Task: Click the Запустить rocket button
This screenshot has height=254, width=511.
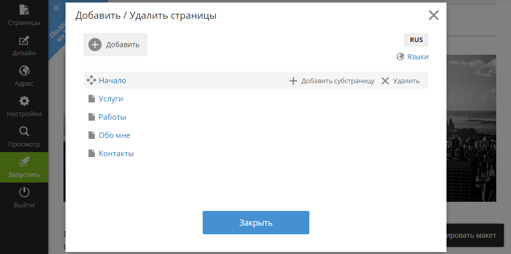Action: pyautogui.click(x=24, y=167)
